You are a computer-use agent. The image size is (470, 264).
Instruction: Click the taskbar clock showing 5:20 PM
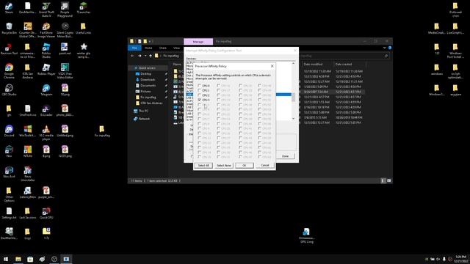pos(460,259)
